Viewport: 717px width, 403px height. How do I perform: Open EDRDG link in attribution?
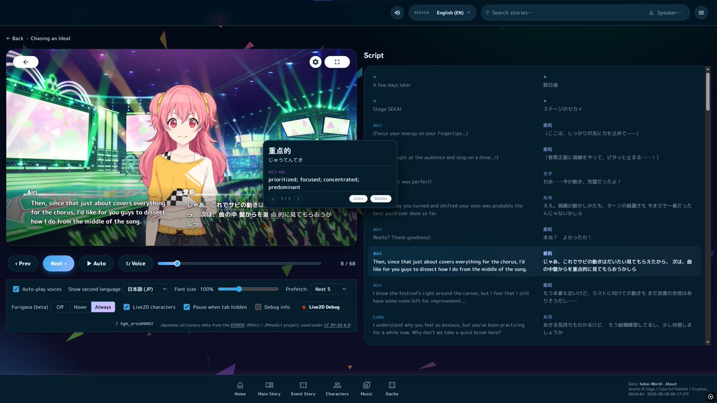(x=237, y=325)
